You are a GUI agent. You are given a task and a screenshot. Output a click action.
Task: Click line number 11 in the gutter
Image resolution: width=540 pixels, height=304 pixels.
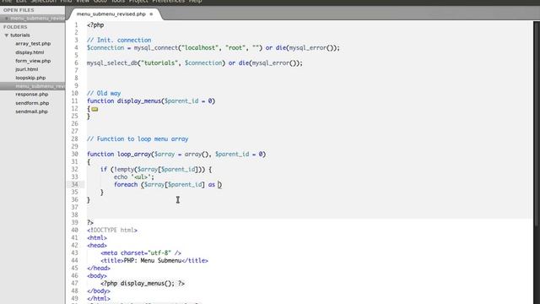click(75, 101)
